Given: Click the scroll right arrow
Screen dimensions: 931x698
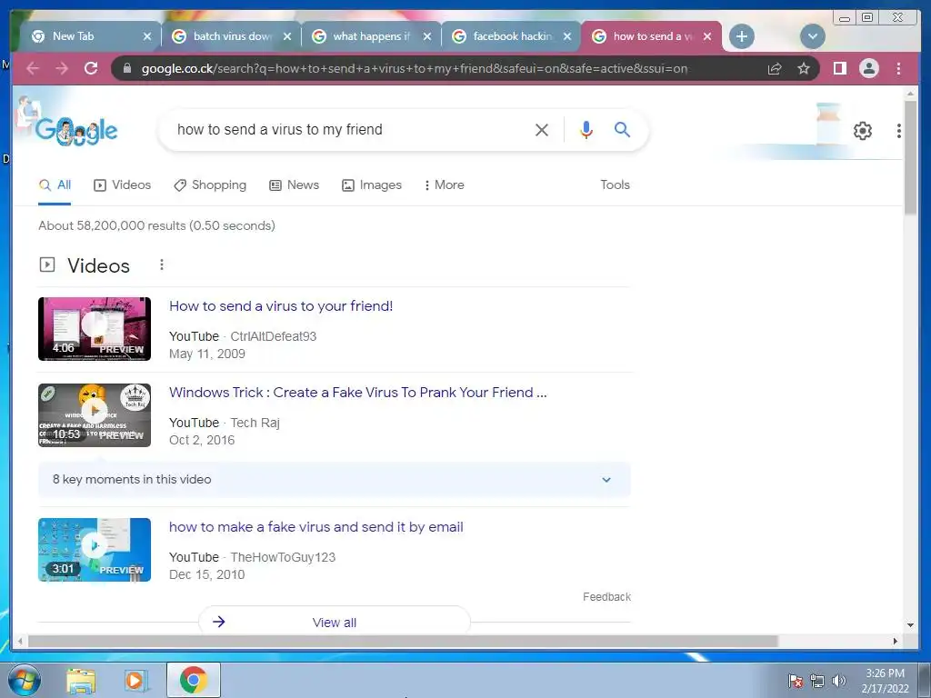Looking at the screenshot, I should (896, 641).
